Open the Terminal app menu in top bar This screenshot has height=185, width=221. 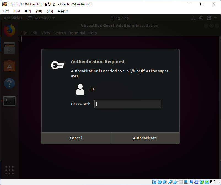[41, 18]
